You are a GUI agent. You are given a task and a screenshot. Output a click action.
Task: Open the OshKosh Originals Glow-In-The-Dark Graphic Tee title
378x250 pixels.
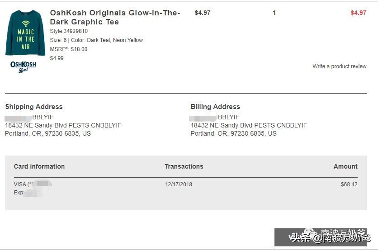[x=115, y=17]
